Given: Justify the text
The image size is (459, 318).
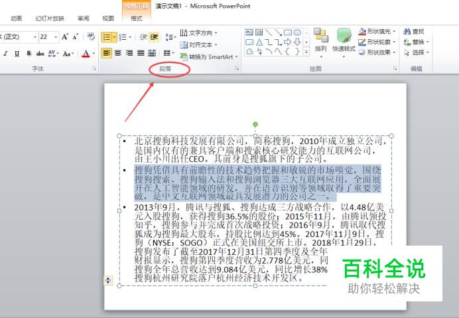Looking at the screenshot, I should pyautogui.click(x=141, y=53).
